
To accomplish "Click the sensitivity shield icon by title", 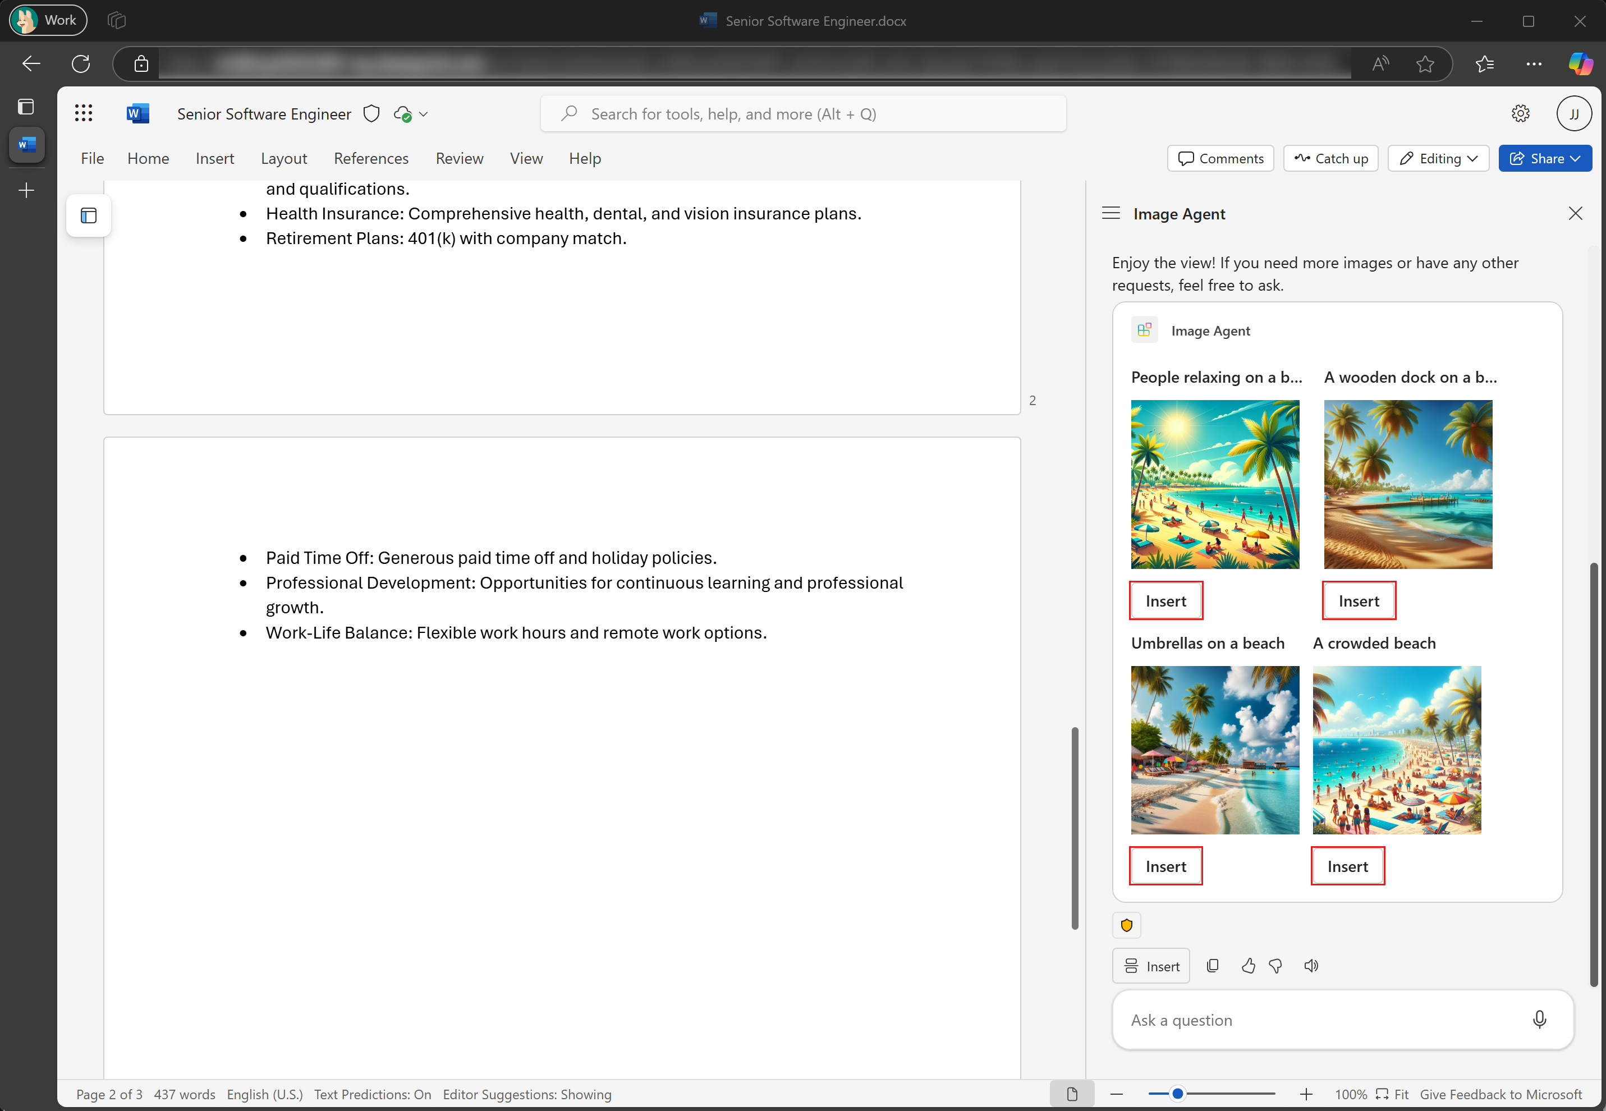I will pos(371,113).
